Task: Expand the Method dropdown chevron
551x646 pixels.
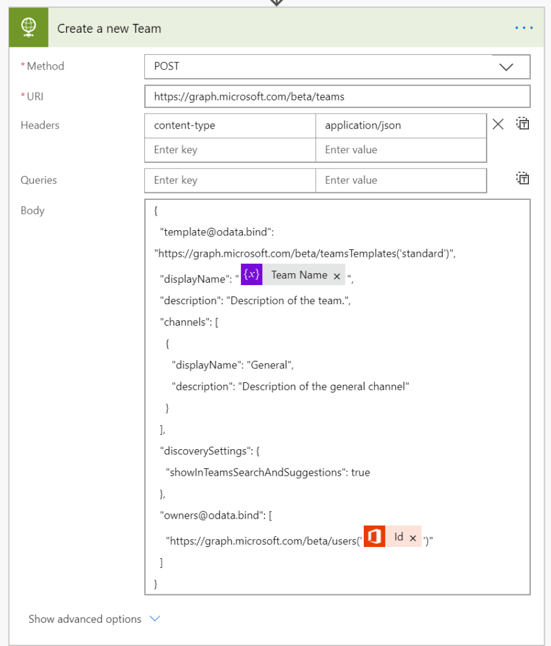Action: pos(506,67)
